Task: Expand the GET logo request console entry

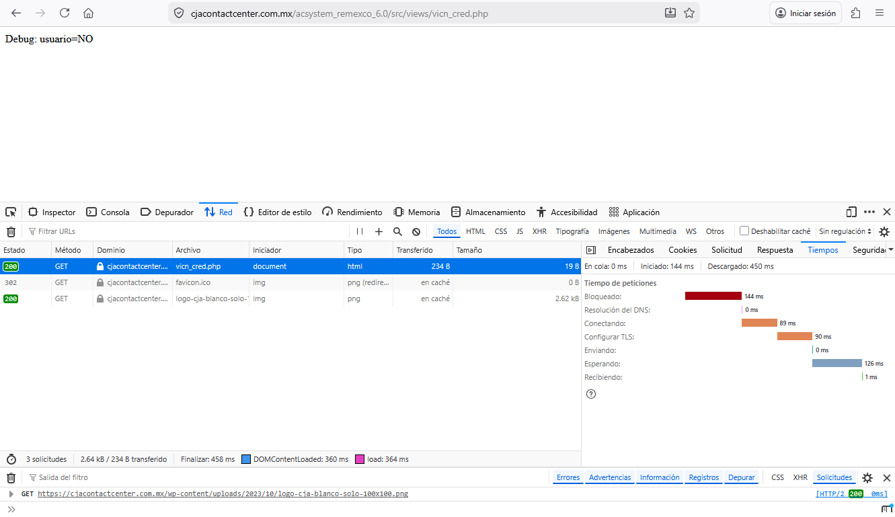Action: tap(11, 493)
